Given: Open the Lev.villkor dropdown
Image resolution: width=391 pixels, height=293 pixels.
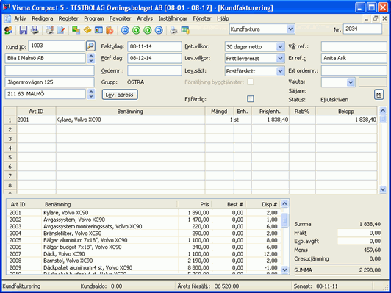Looking at the screenshot, I should pos(280,59).
